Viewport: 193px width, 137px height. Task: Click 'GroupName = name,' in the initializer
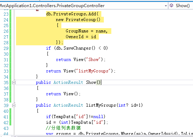(87, 31)
